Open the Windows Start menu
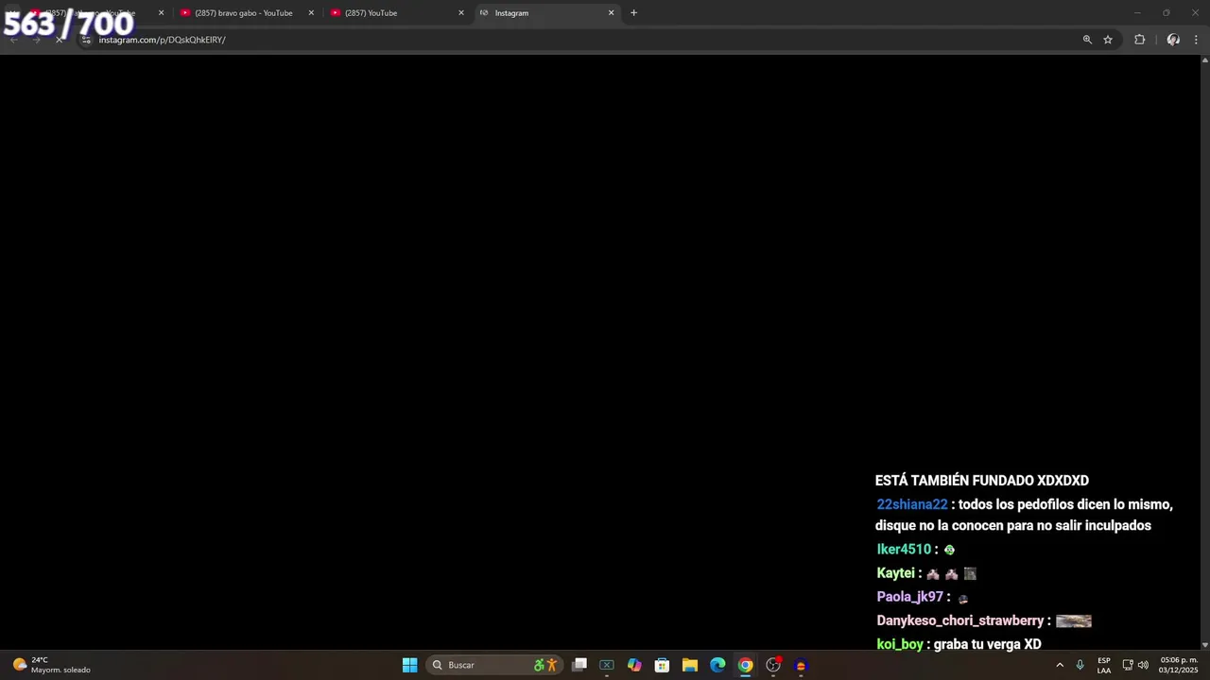The image size is (1210, 680). (x=409, y=665)
